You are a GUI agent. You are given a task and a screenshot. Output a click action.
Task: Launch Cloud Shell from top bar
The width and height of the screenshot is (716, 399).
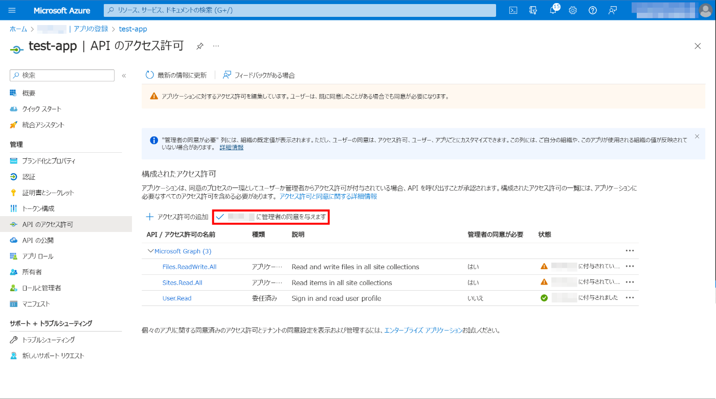coord(513,10)
